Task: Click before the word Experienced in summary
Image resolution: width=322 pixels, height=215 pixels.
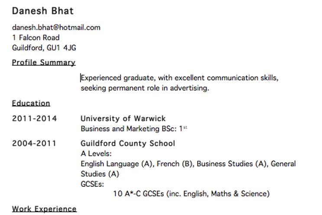Action: coord(81,78)
